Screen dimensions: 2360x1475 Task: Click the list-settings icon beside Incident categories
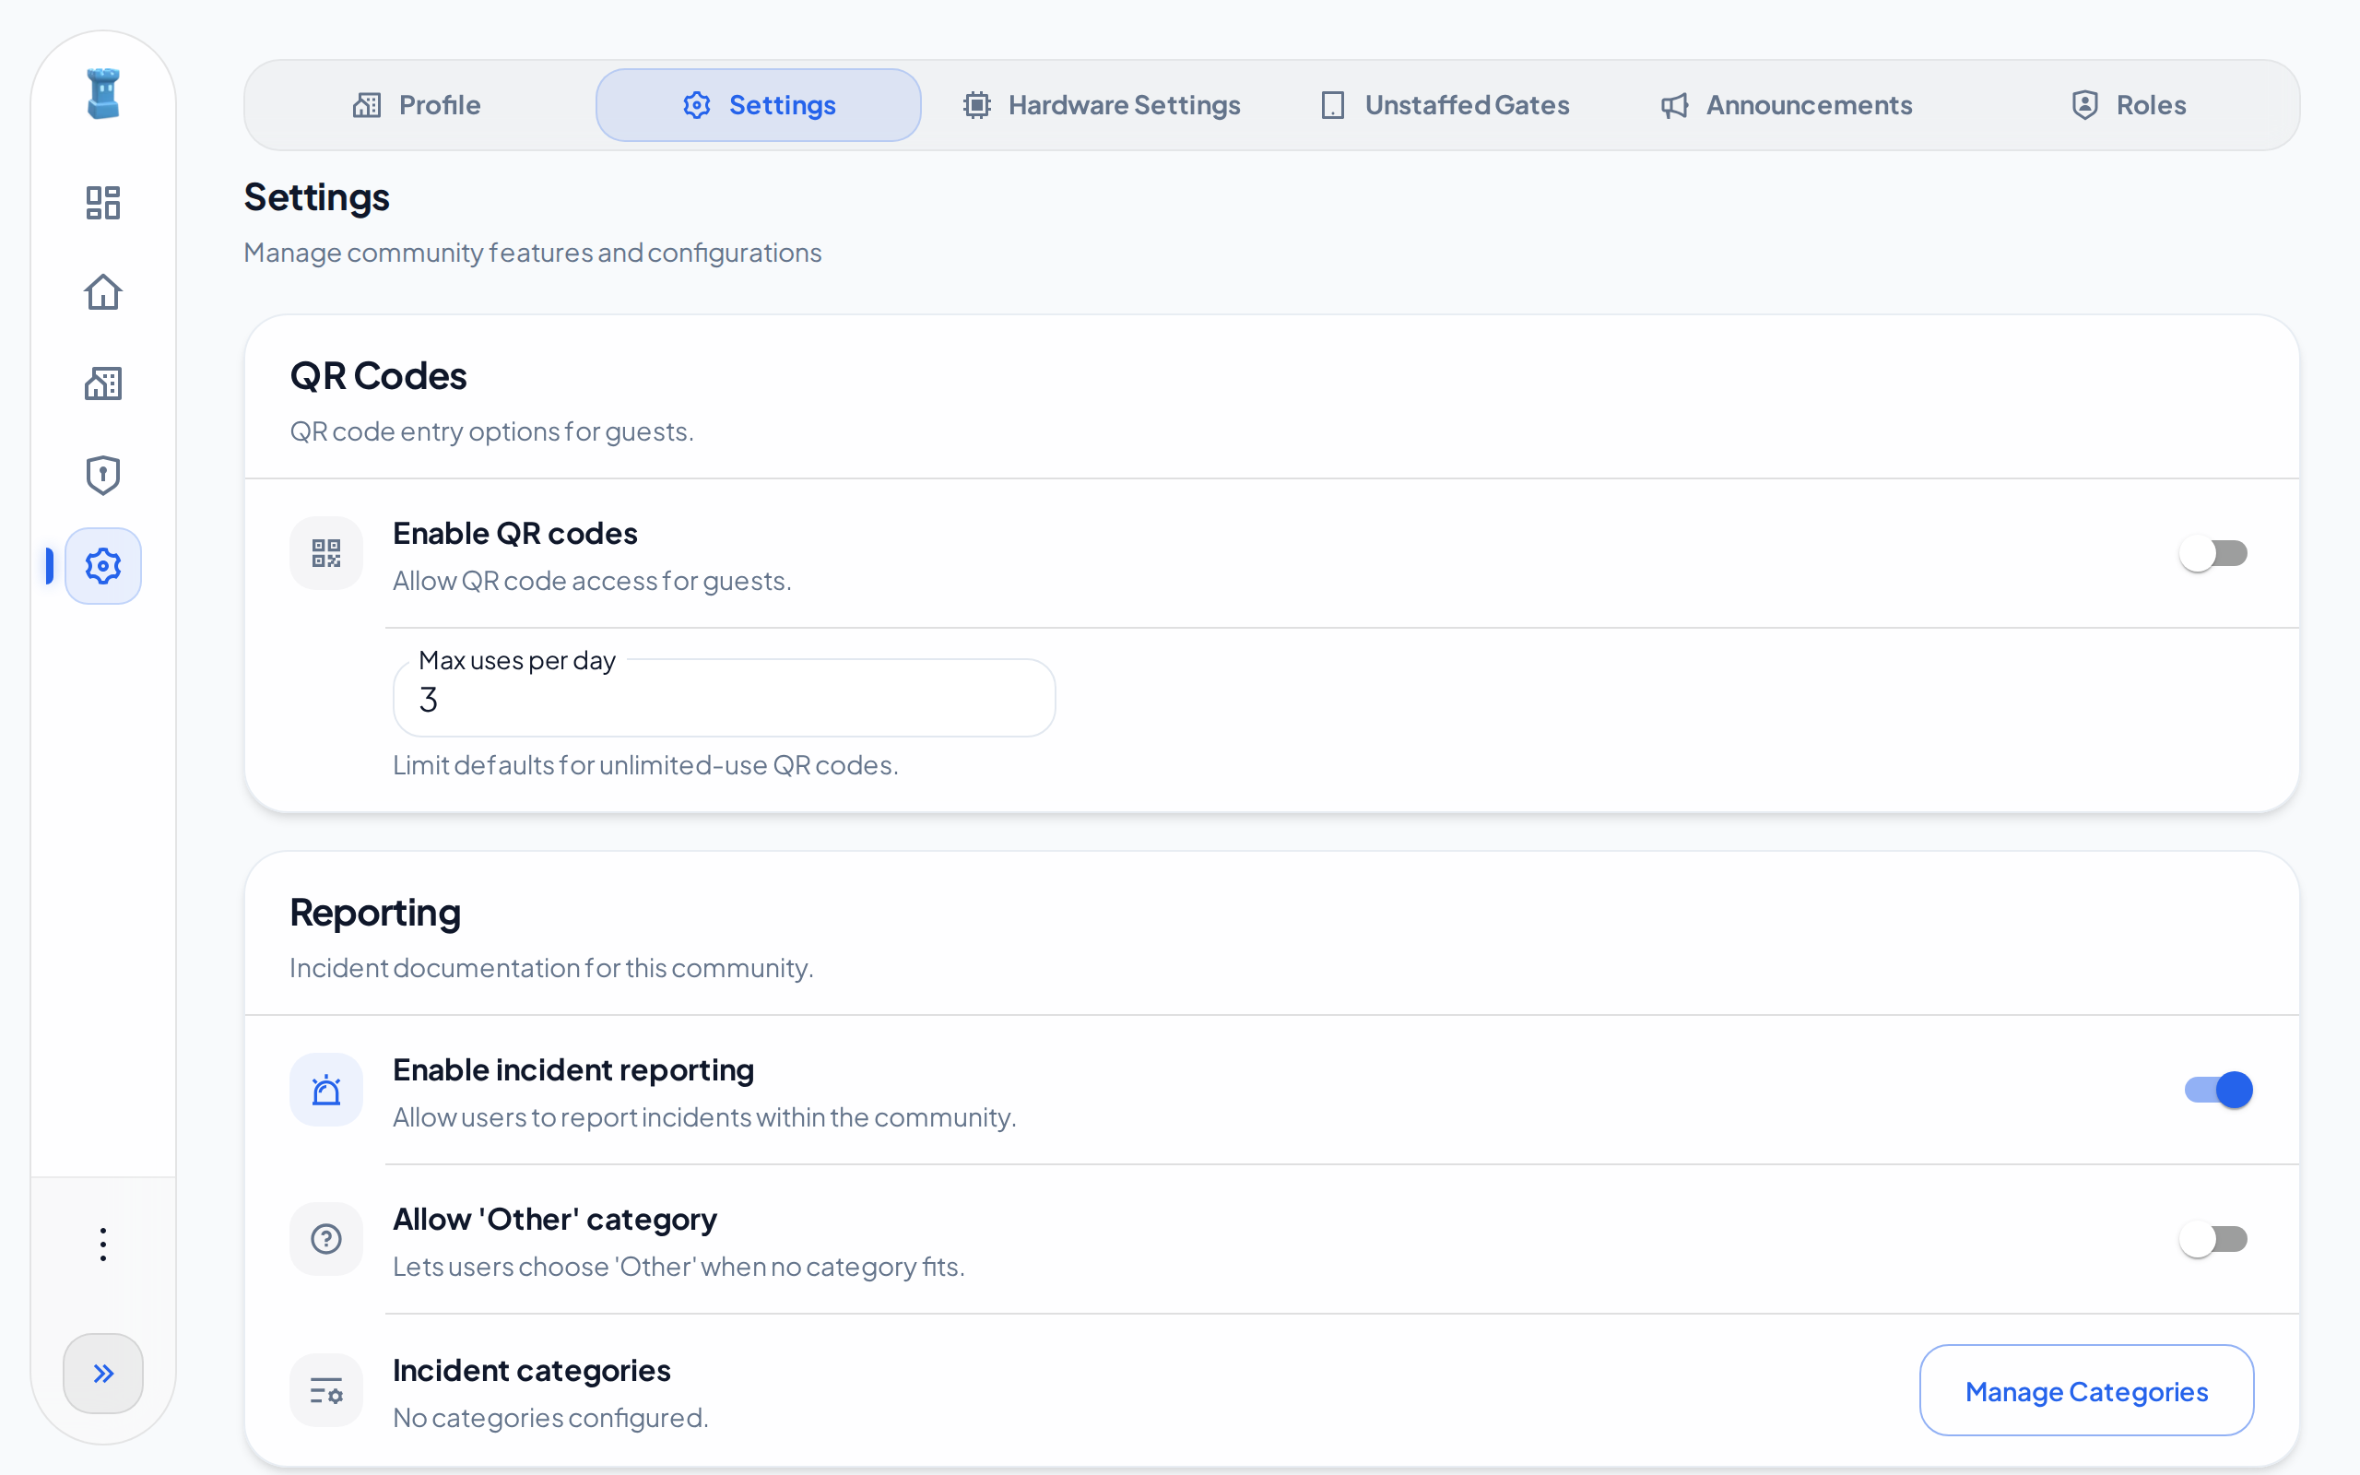click(326, 1390)
